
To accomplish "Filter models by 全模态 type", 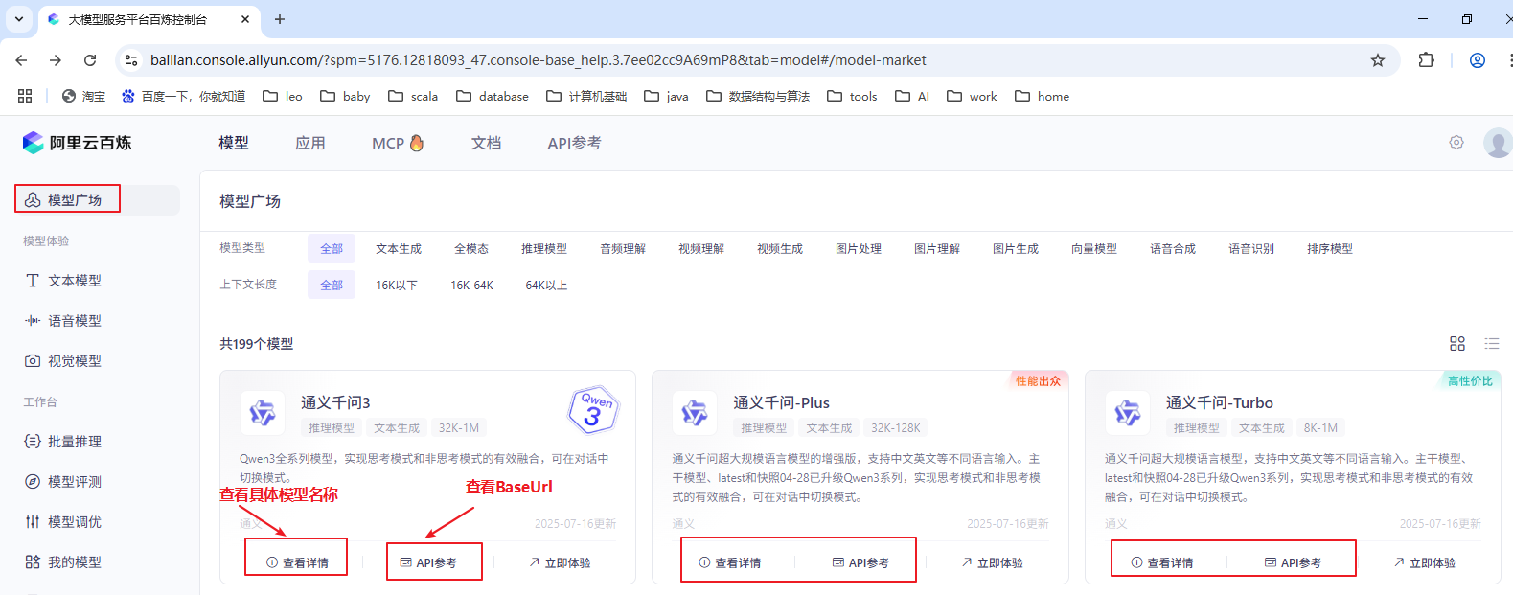I will point(471,248).
